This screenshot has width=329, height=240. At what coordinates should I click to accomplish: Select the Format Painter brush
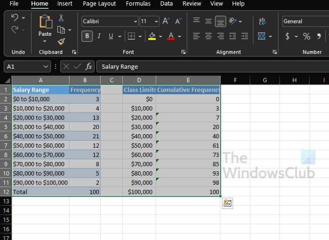click(61, 41)
